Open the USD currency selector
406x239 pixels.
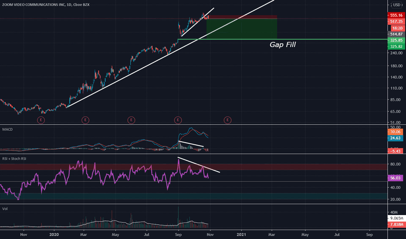click(x=396, y=5)
